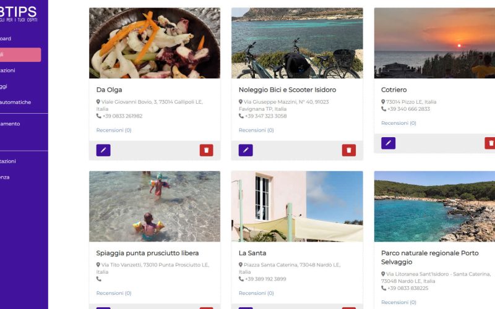Click the BTIPS logo in sidebar
495x309 pixels.
[19, 14]
